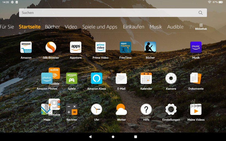Open the Bibliothek grid button

[201, 27]
